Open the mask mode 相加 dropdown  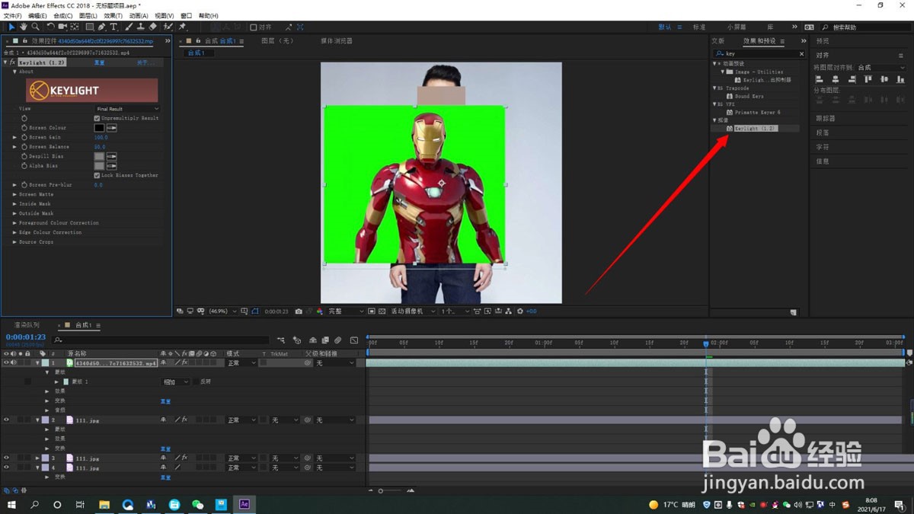pyautogui.click(x=174, y=382)
